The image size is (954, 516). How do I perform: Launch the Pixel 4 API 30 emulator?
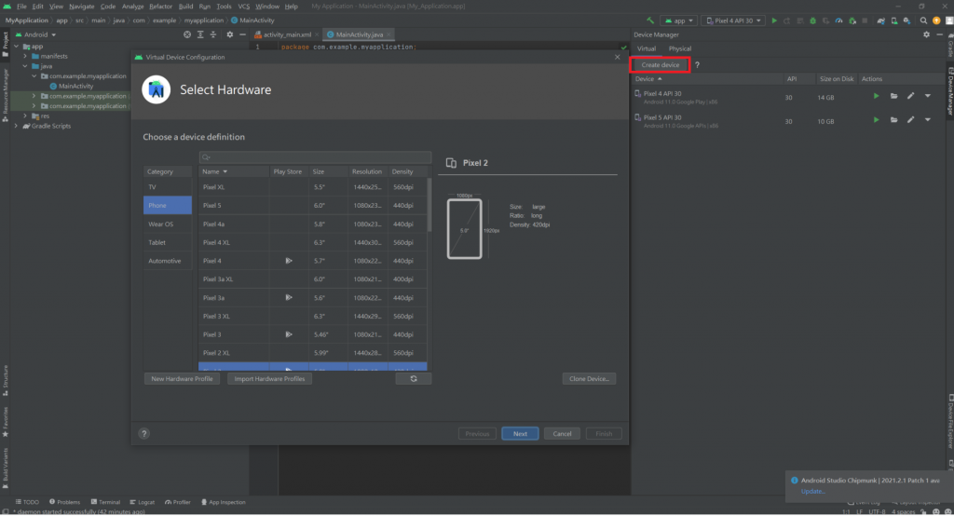tap(876, 96)
